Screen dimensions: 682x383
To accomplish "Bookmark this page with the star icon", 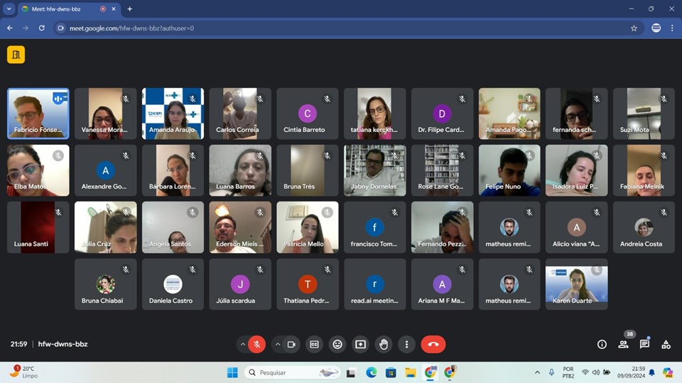I will point(634,28).
